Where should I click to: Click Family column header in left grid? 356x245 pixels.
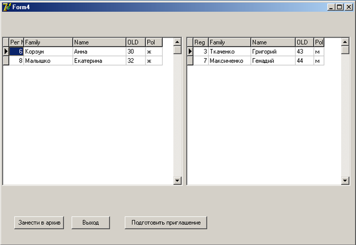(x=48, y=42)
